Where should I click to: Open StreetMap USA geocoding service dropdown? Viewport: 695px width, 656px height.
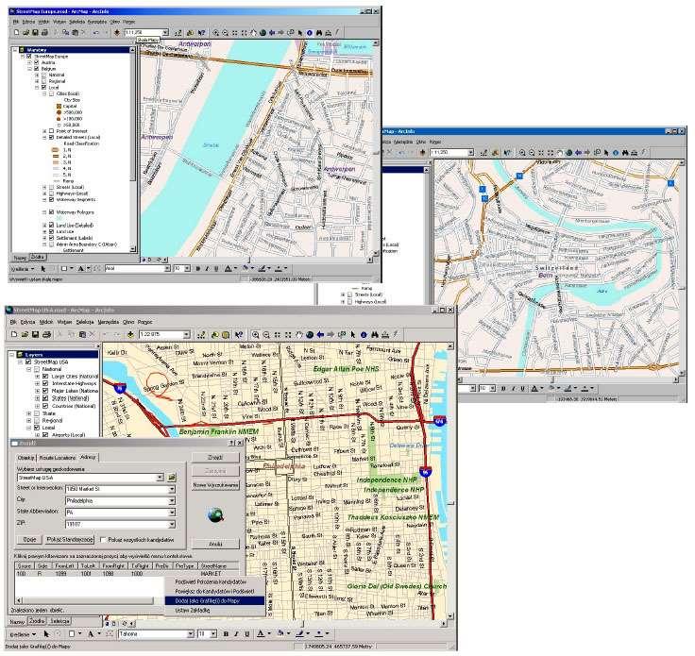(x=160, y=478)
